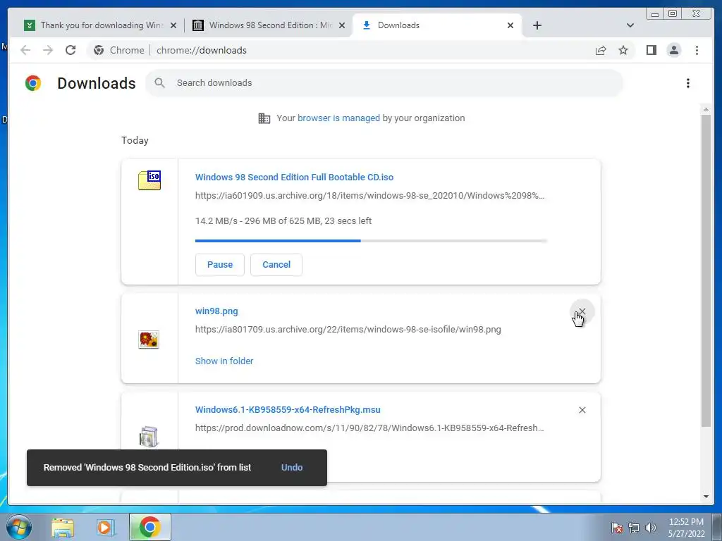The width and height of the screenshot is (722, 541).
Task: Click the ISO file icon of Windows 98 download
Action: (149, 180)
